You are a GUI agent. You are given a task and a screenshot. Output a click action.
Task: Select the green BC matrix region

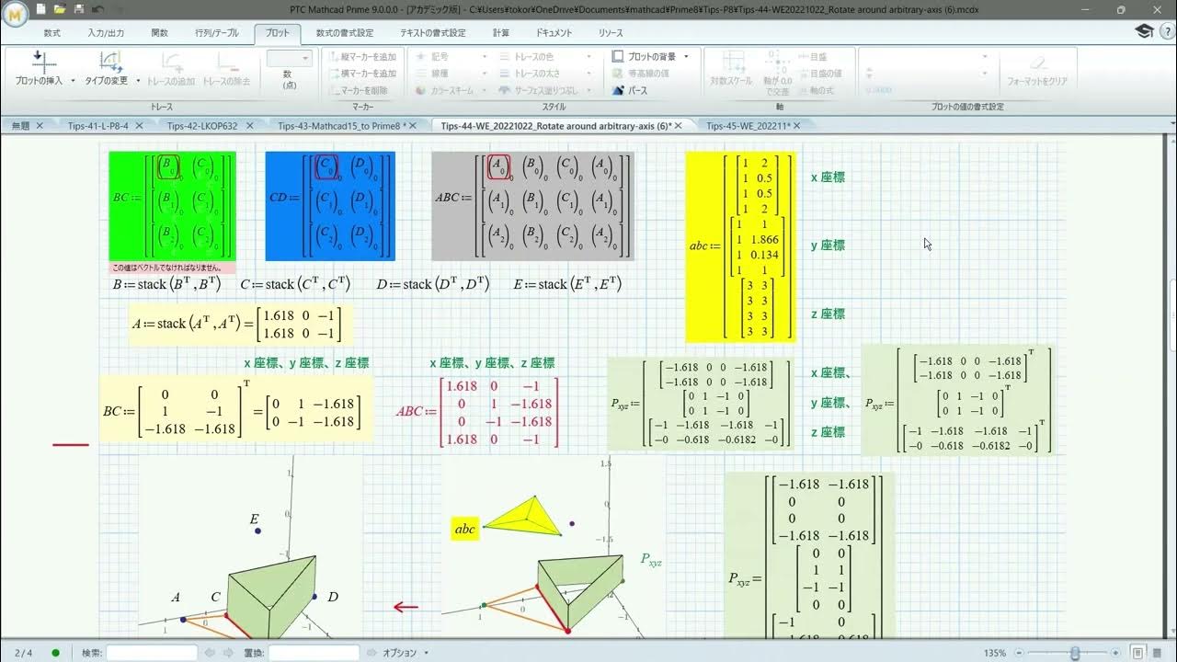pyautogui.click(x=172, y=206)
